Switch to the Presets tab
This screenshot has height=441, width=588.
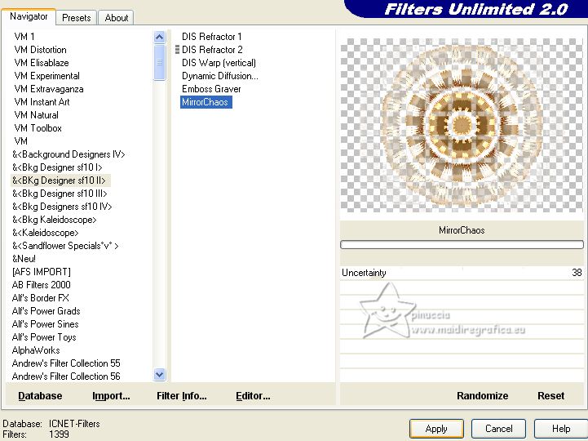(77, 18)
